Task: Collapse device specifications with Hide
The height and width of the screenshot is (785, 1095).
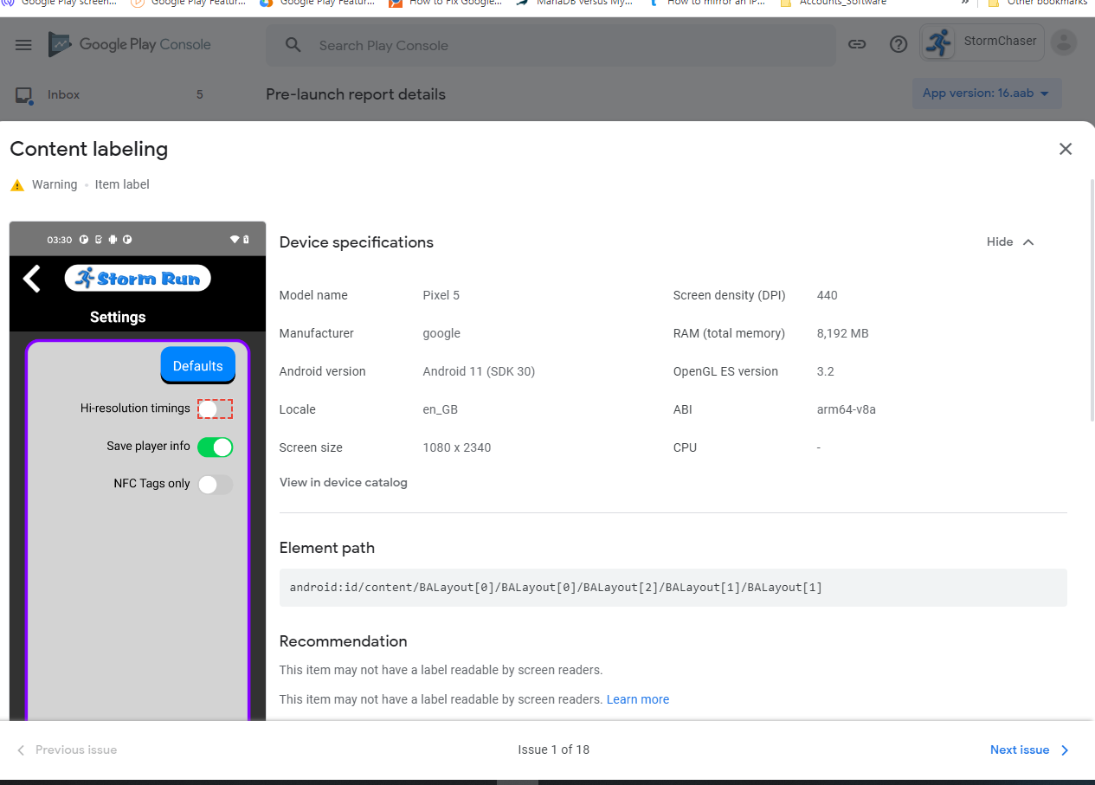Action: click(x=1010, y=242)
